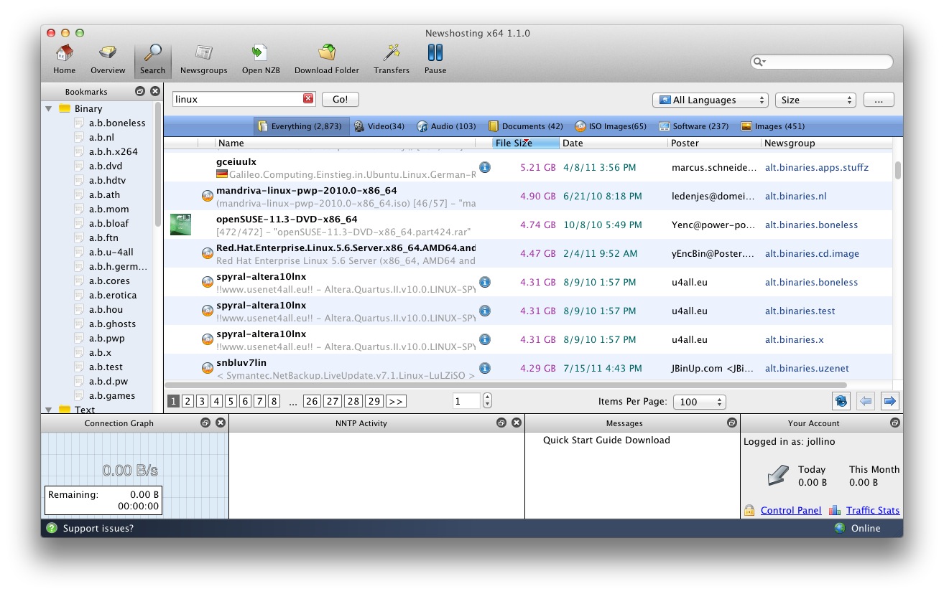
Task: Click the refresh results globe icon
Action: (841, 402)
